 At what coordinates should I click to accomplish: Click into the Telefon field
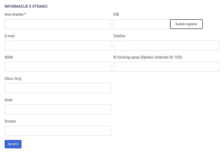(166, 45)
